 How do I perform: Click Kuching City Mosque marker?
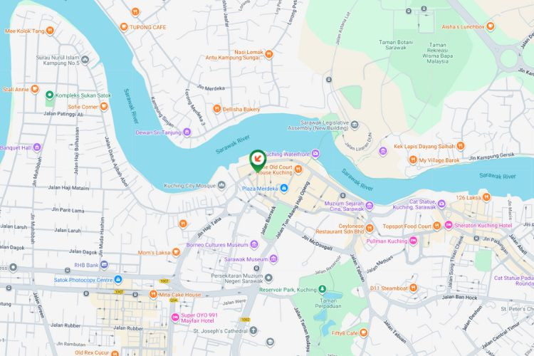point(221,185)
